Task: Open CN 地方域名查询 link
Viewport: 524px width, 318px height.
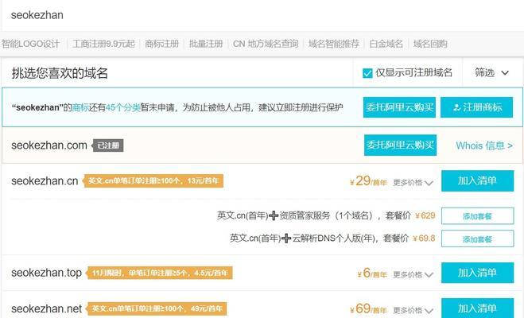Action: click(x=266, y=44)
